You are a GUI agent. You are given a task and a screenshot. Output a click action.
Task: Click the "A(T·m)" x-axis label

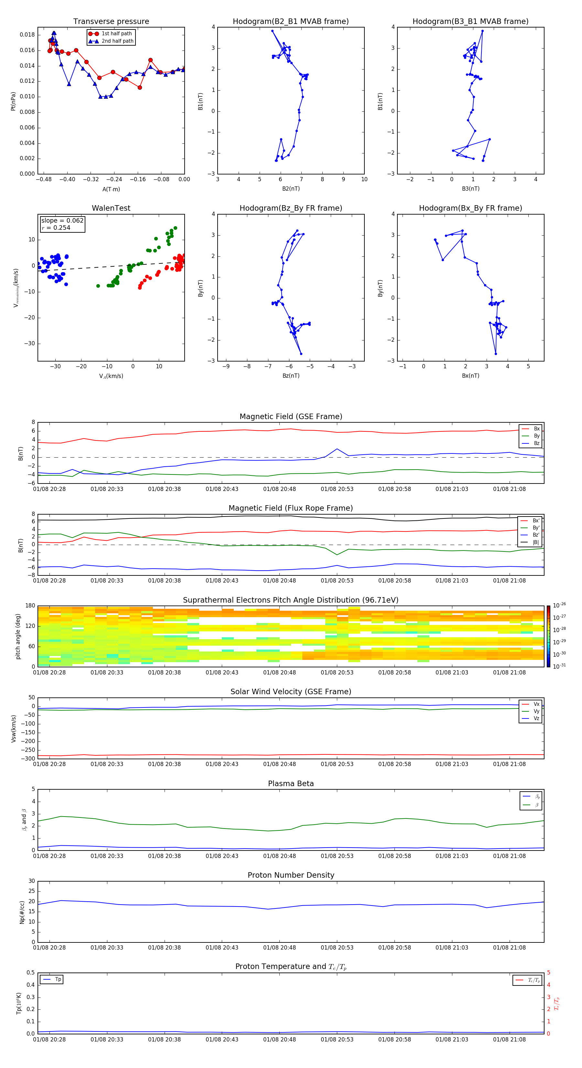point(111,189)
